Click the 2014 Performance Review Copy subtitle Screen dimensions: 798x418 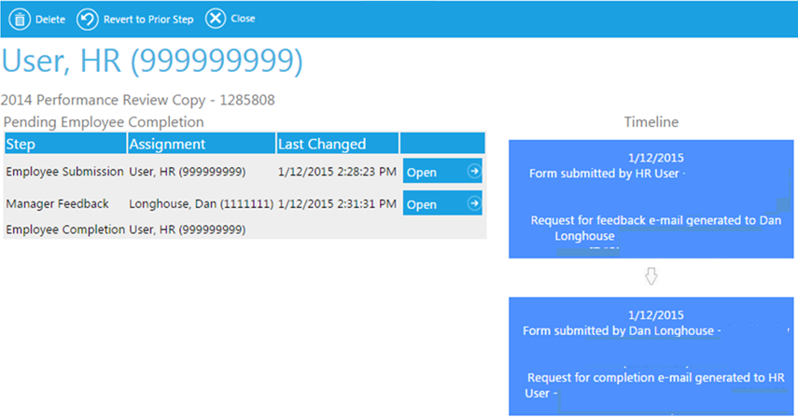click(x=138, y=99)
